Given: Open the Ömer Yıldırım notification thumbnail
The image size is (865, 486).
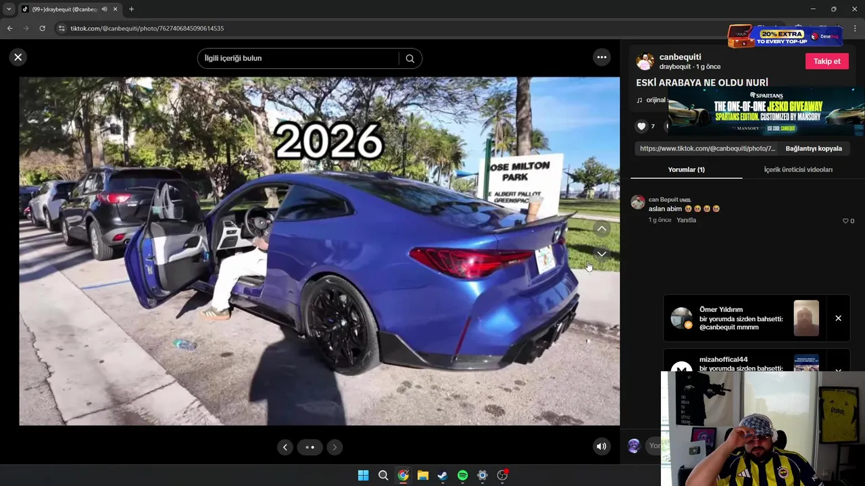Looking at the screenshot, I should tap(806, 319).
